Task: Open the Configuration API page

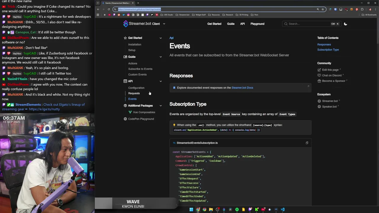Action: click(136, 88)
